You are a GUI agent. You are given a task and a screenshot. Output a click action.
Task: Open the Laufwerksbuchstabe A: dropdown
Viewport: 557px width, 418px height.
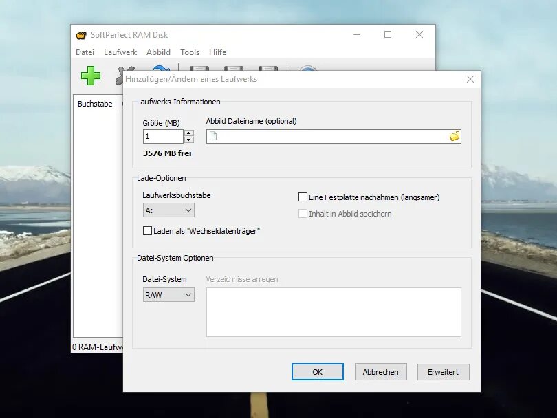(168, 210)
